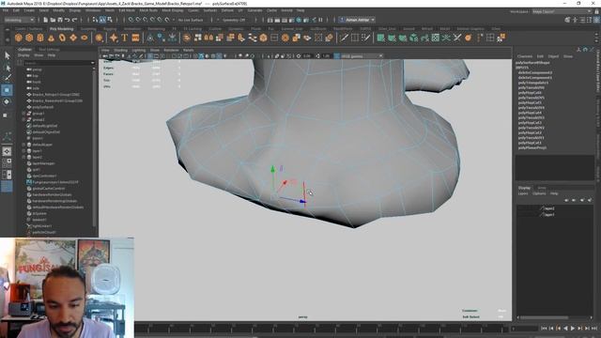This screenshot has width=601, height=338.
Task: Toggle select-by-hierarchy mode
Action: pyautogui.click(x=96, y=20)
